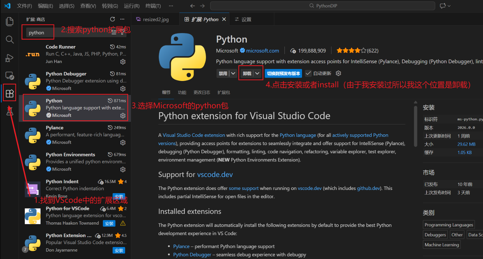The width and height of the screenshot is (483, 259).
Task: Open the Testing flask icon
Action: tap(10, 111)
